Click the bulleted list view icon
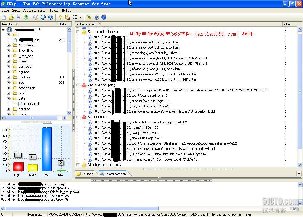Screen dimensions: 303x217 [x=75, y=17]
